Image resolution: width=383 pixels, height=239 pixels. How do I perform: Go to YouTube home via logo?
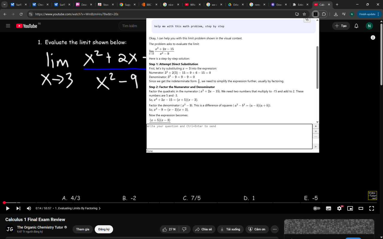[27, 26]
